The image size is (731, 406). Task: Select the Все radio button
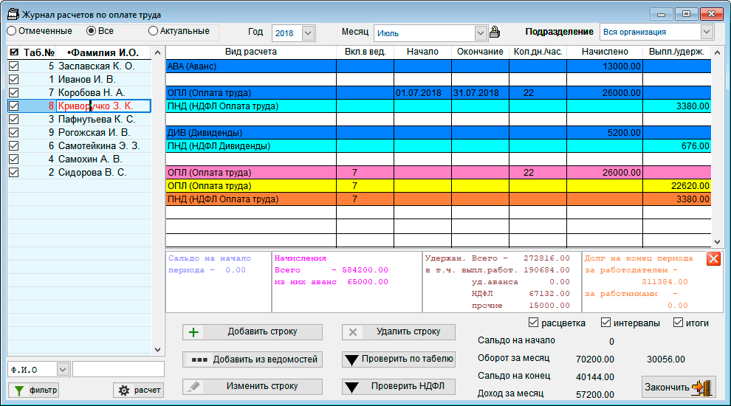(x=92, y=31)
